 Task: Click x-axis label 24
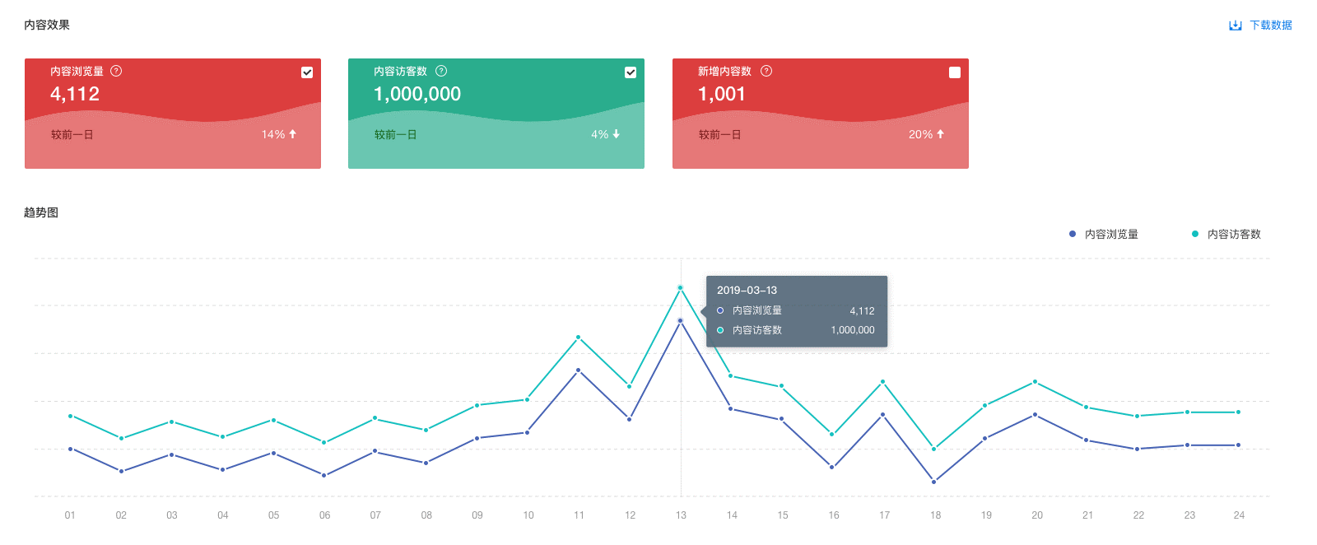pyautogui.click(x=1239, y=515)
